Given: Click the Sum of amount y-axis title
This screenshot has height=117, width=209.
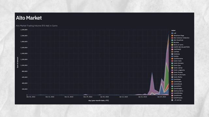Looking at the screenshot, I should click(18, 62).
